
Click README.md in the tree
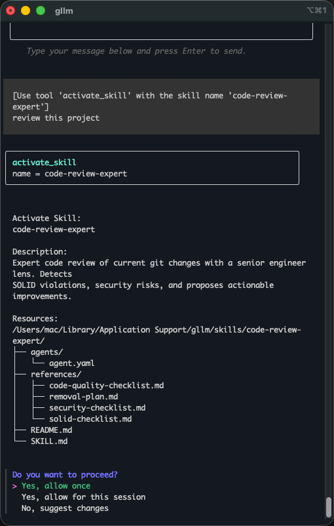tap(51, 430)
